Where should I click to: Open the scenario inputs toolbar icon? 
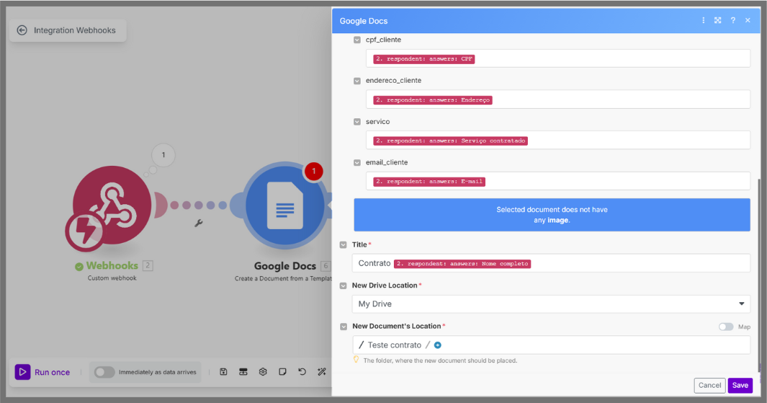243,372
